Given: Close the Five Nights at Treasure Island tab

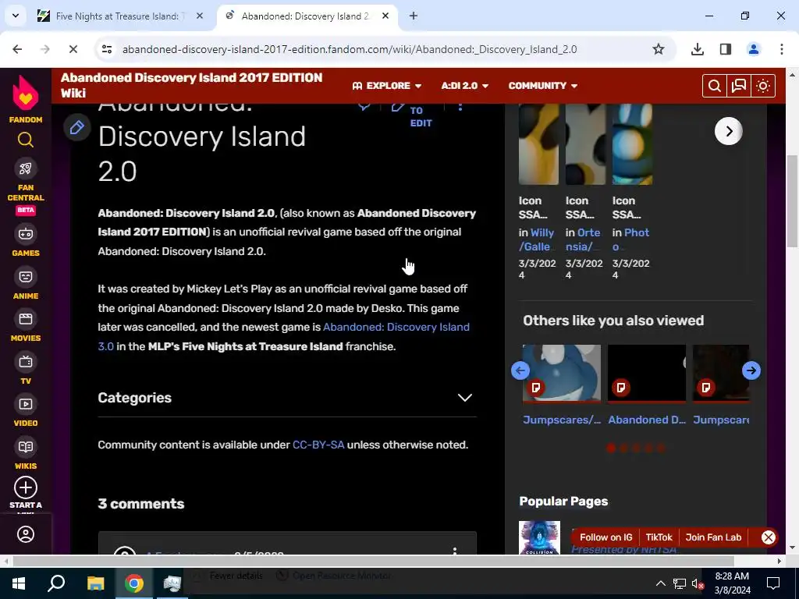Looking at the screenshot, I should [x=200, y=16].
